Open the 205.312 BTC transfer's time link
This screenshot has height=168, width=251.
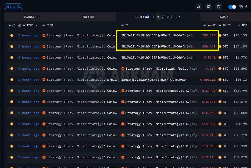[29, 35]
